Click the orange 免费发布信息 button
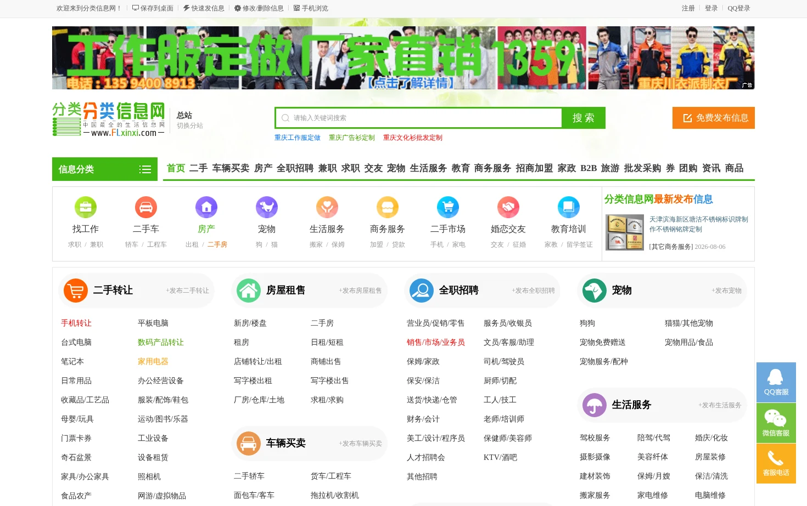This screenshot has width=807, height=506. (714, 118)
